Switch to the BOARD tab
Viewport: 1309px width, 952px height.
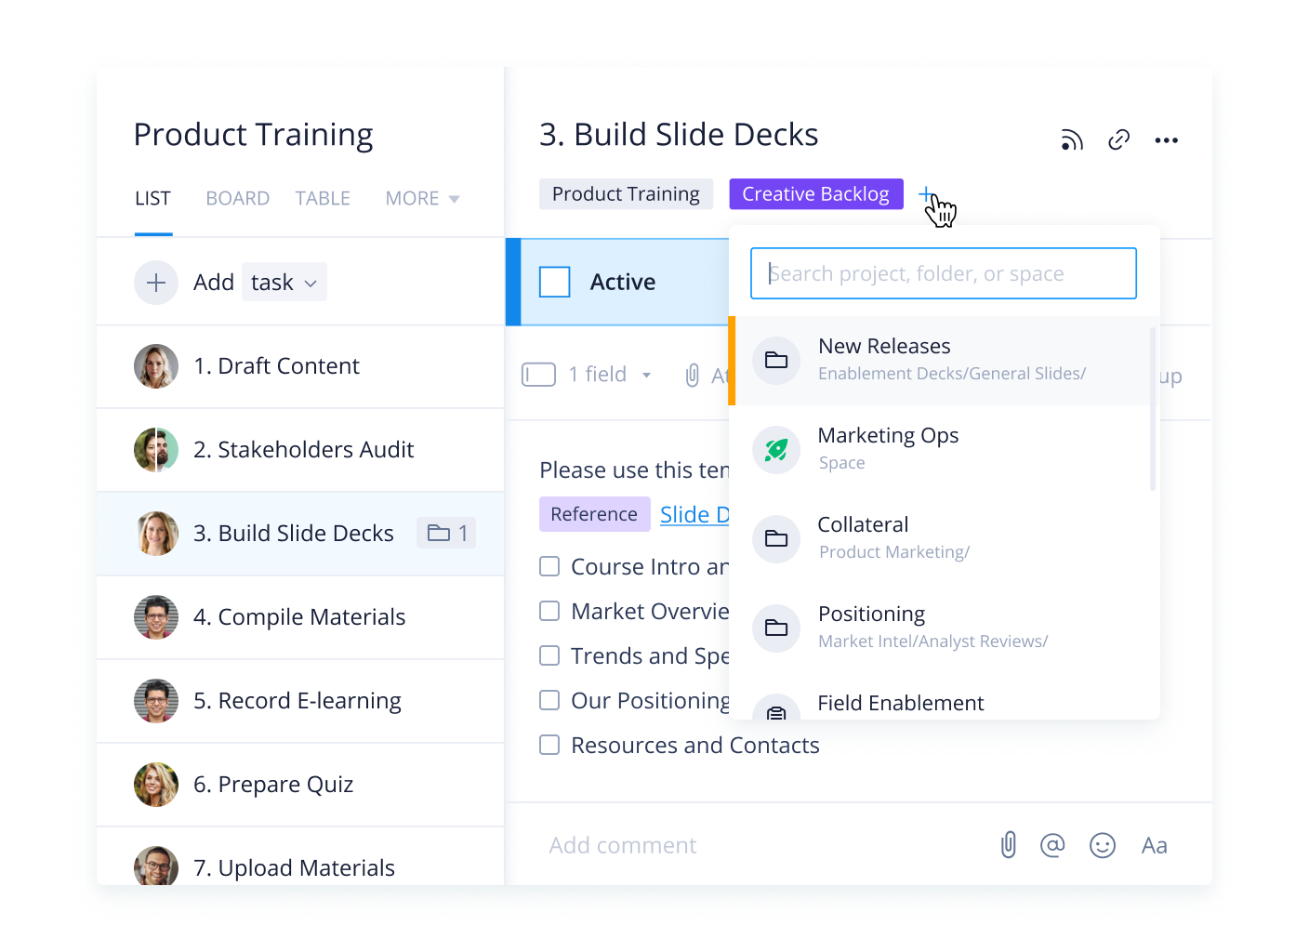pos(237,199)
